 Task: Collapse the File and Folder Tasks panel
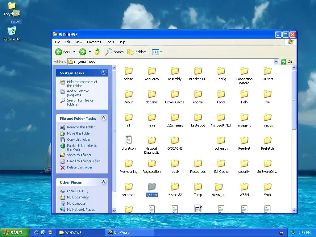[x=104, y=118]
